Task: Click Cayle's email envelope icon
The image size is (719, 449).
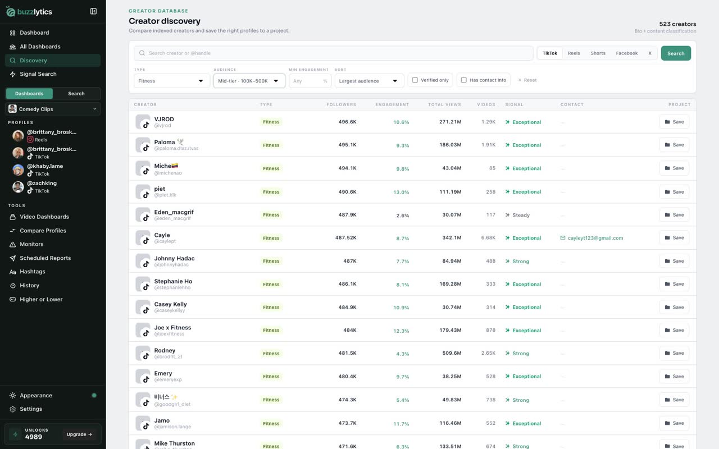Action: click(563, 238)
